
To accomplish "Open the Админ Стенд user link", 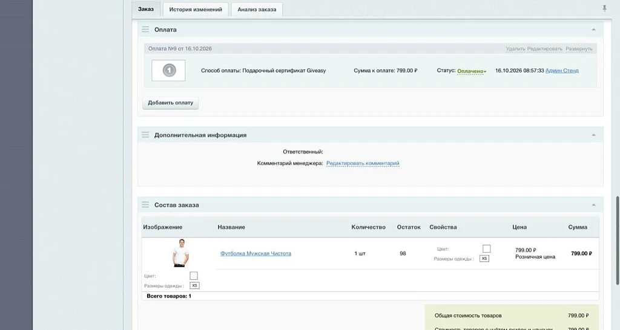I will [x=562, y=71].
